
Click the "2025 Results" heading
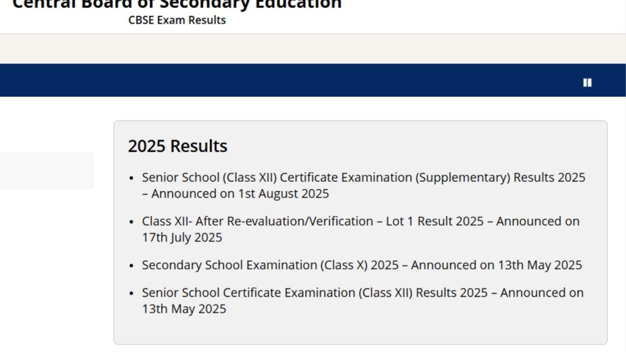pos(177,146)
